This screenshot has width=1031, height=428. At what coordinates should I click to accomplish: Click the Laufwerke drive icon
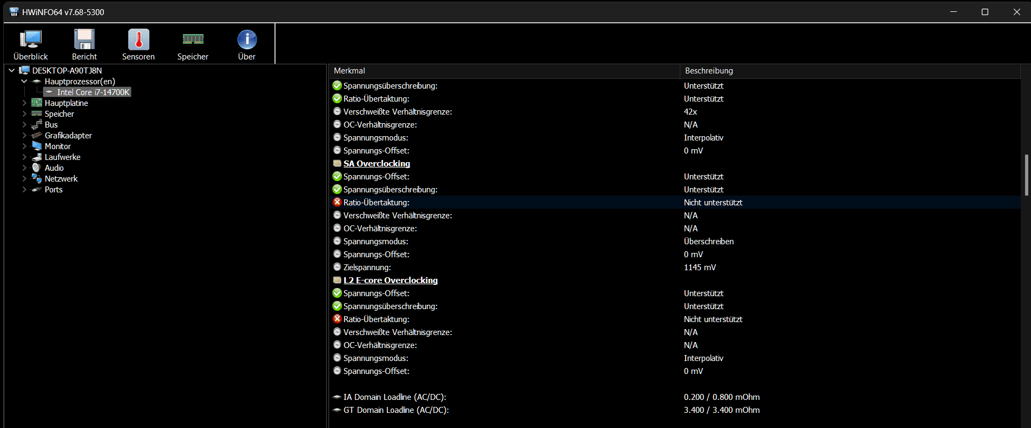coord(37,157)
